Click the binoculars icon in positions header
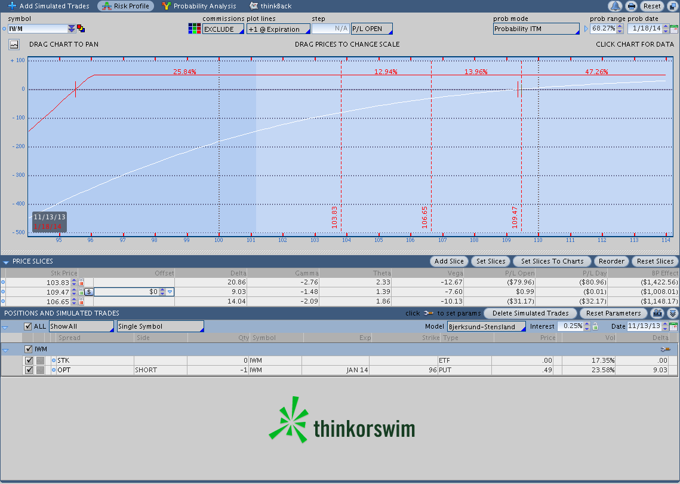Image resolution: width=680 pixels, height=484 pixels. pos(657,313)
